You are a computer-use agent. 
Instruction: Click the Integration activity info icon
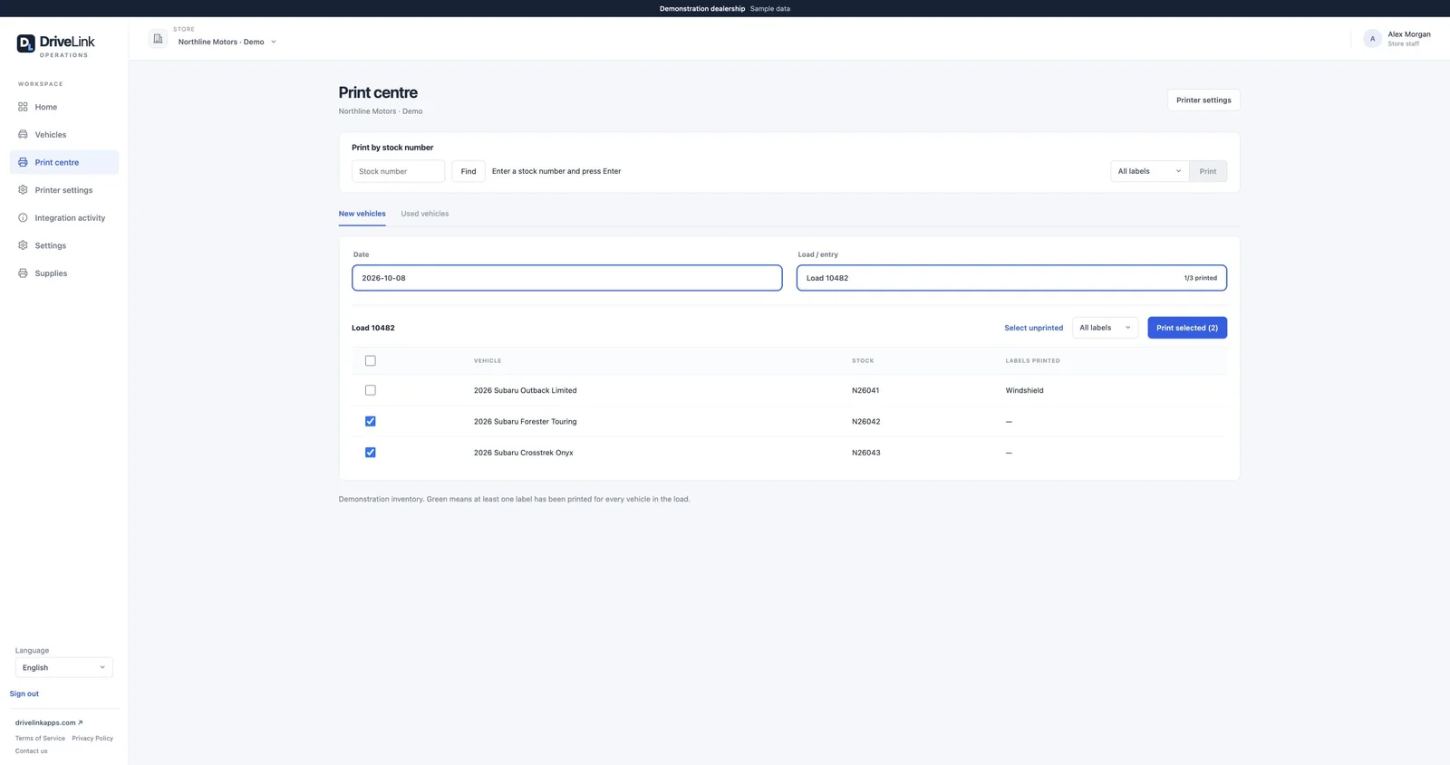point(23,218)
